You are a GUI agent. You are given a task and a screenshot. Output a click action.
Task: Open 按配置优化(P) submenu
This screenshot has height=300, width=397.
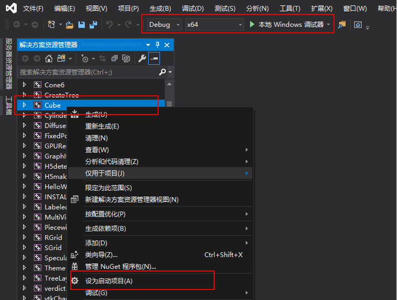[160, 214]
